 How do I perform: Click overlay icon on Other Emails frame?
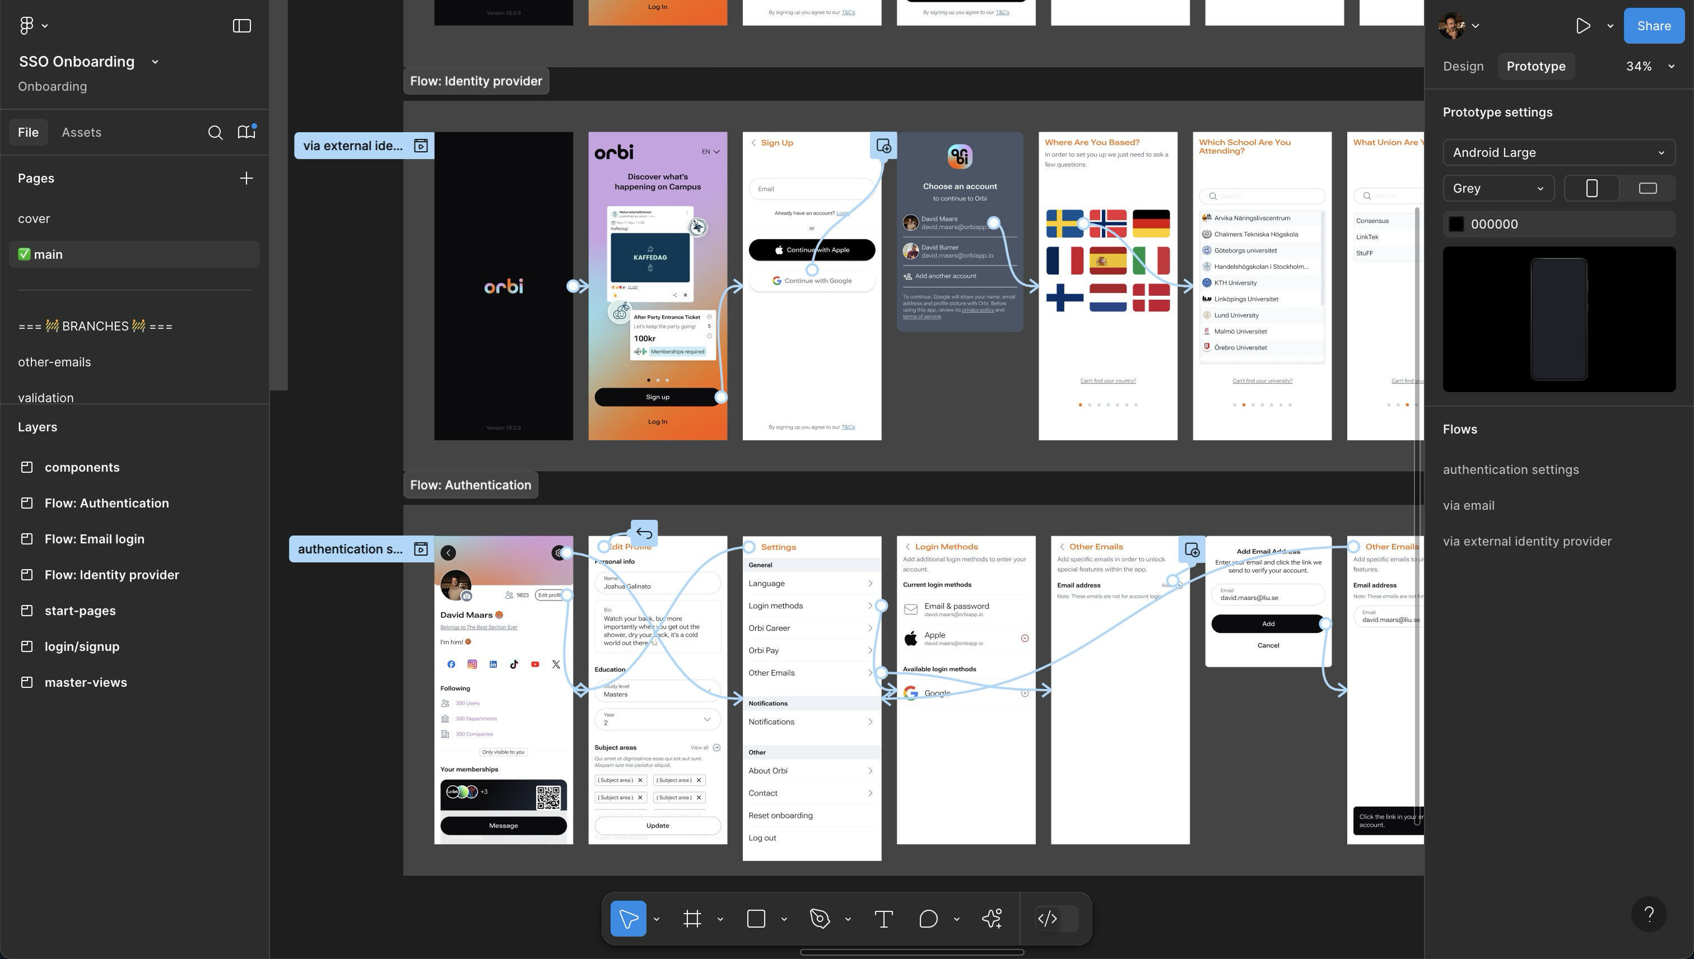pyautogui.click(x=1192, y=550)
